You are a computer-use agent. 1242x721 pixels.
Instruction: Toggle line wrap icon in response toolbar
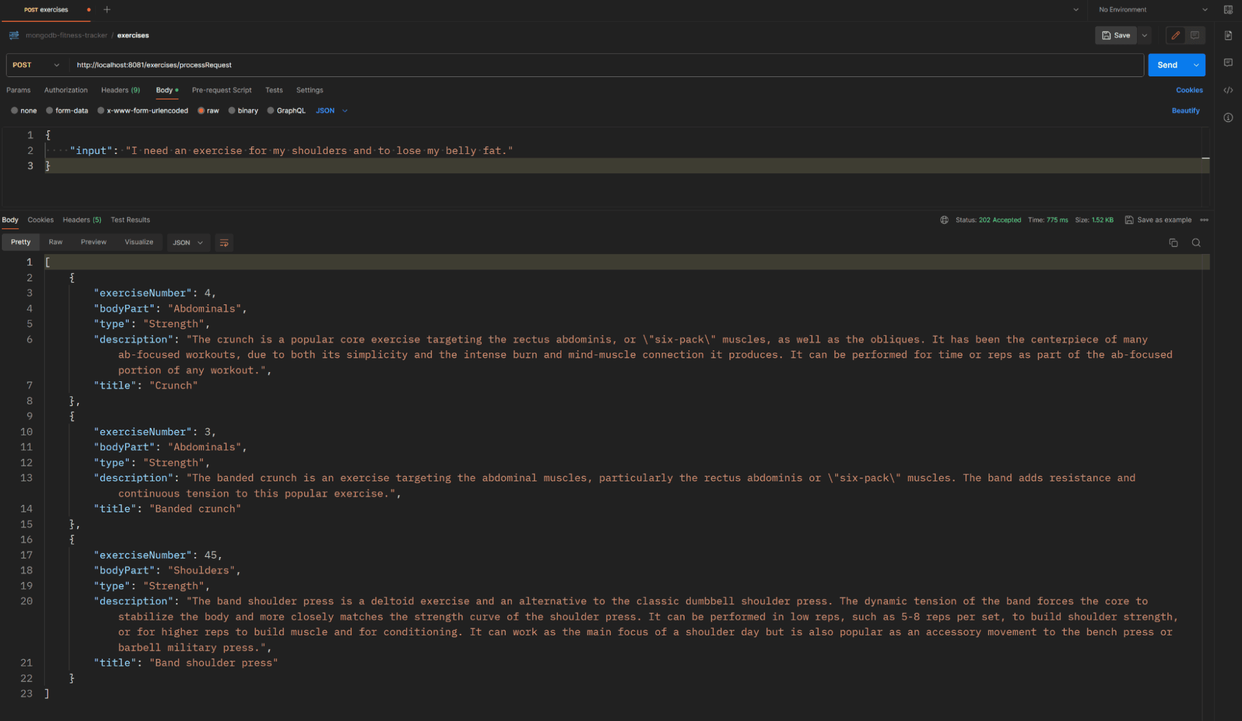(x=224, y=243)
